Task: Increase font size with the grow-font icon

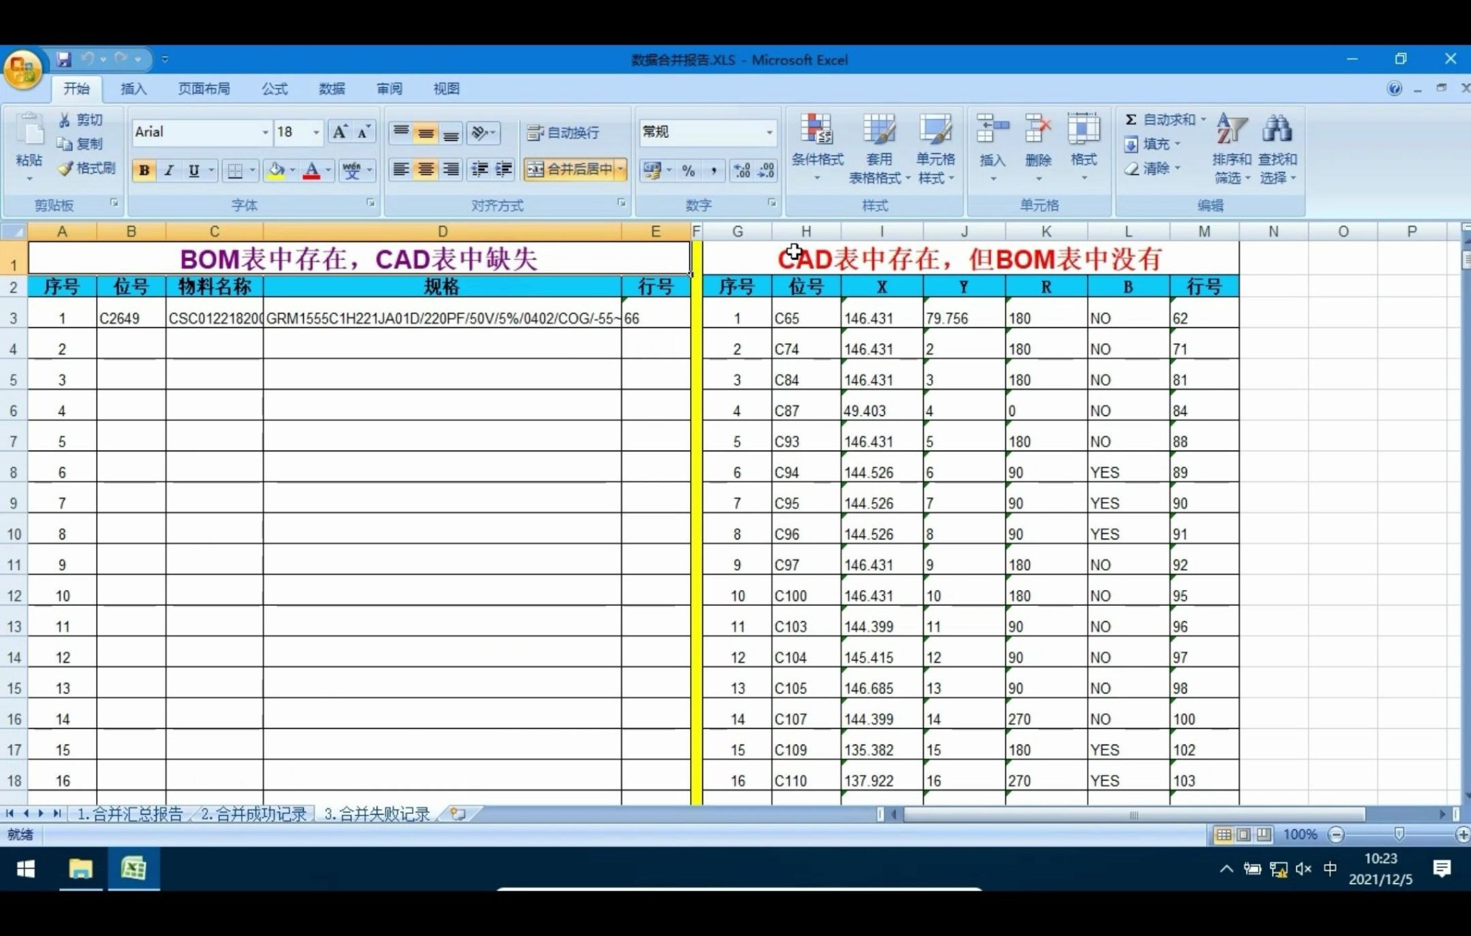Action: (x=339, y=131)
